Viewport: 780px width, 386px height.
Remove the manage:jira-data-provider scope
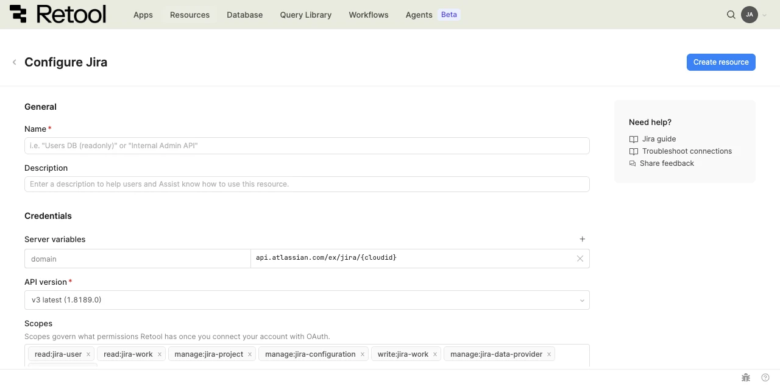pyautogui.click(x=549, y=354)
